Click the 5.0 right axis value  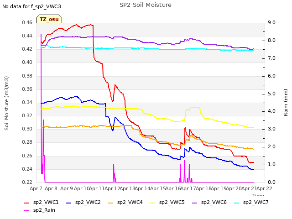(271, 94)
